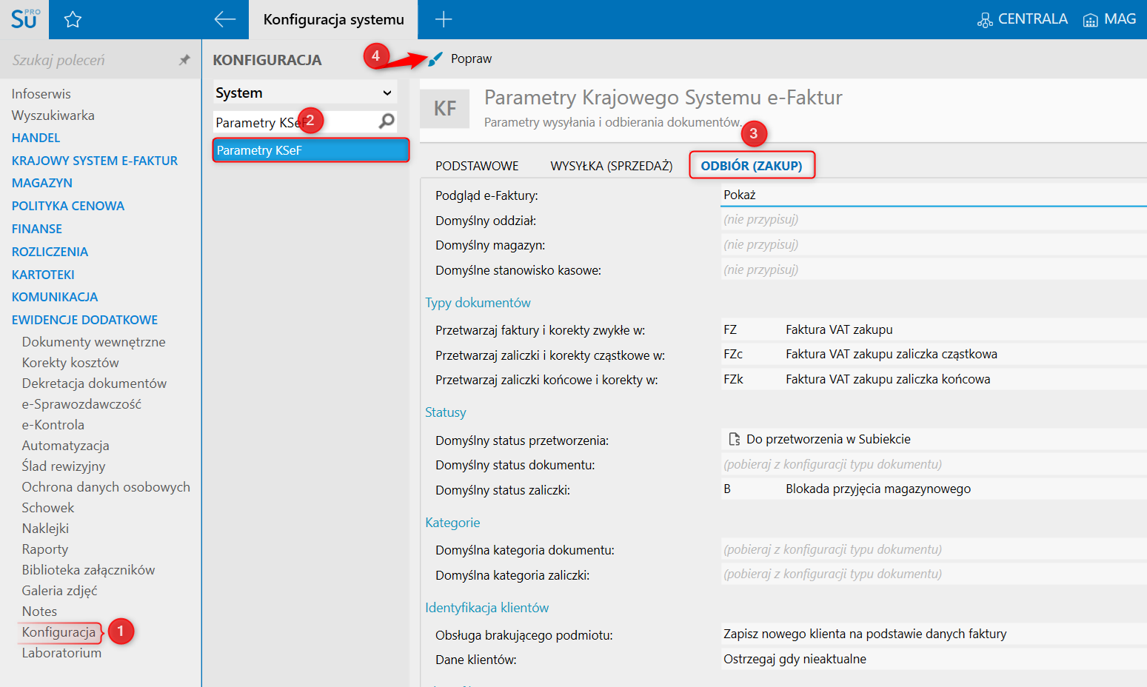Click the MAG warehouse icon
The height and width of the screenshot is (687, 1147).
[x=1090, y=20]
